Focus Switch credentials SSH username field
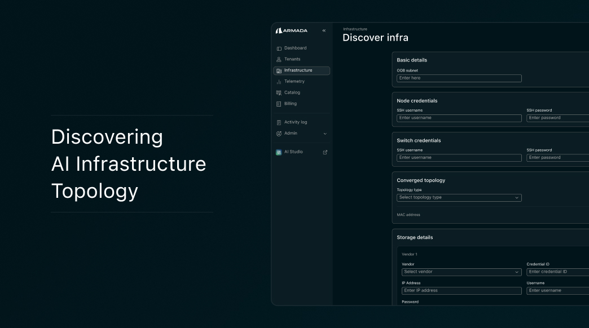The image size is (589, 328). click(459, 158)
